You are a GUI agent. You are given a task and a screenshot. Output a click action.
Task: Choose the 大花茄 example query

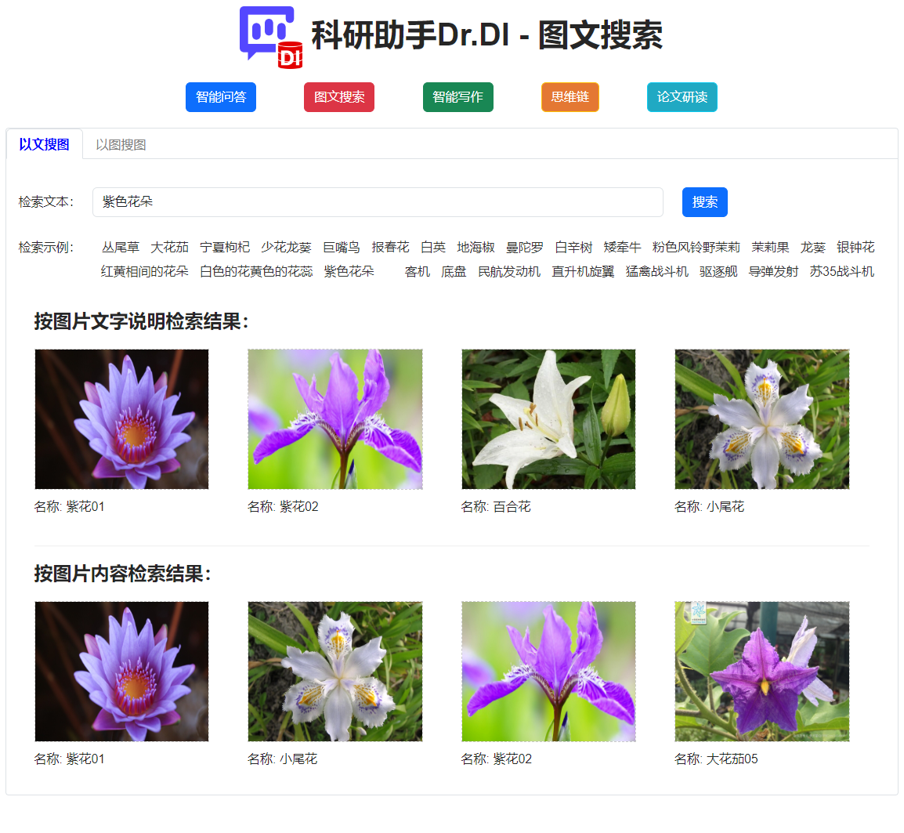click(169, 248)
